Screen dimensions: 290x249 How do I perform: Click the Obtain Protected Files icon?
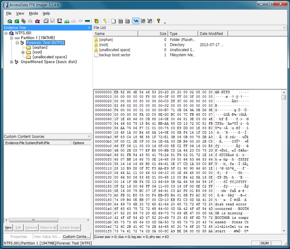(96, 21)
